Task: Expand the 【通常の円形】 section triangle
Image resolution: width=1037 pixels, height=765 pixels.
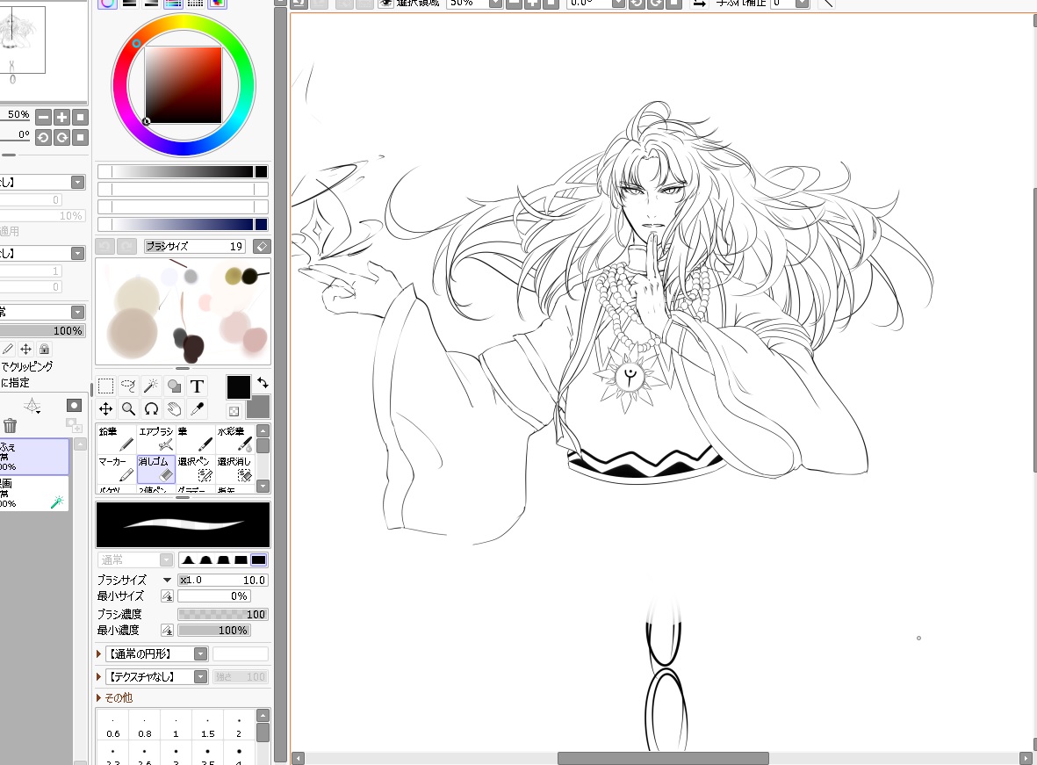Action: [99, 653]
